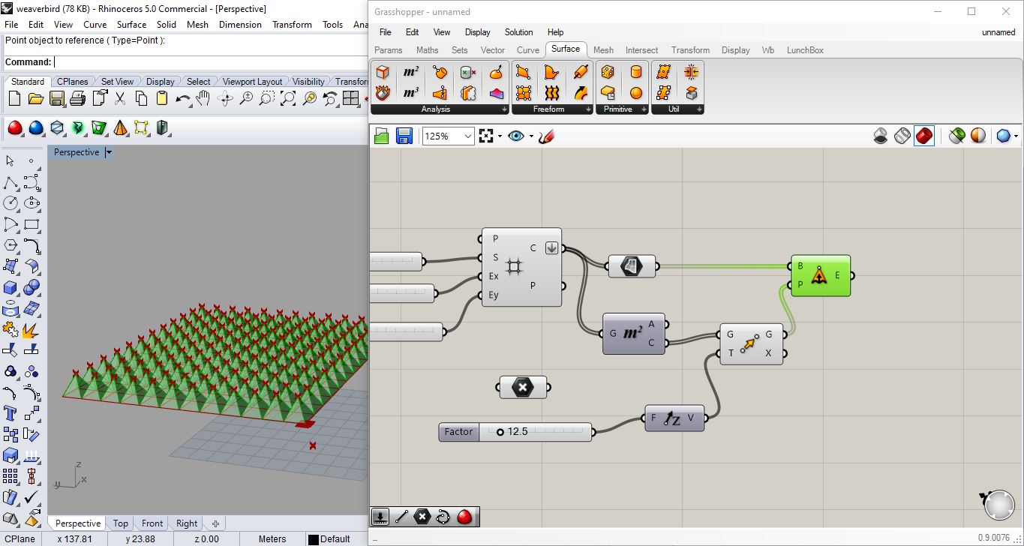Choose the Explode tool in Rhino sidebar

pos(32,329)
